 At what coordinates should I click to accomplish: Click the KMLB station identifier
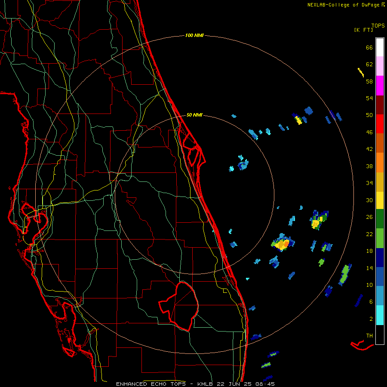tap(205, 384)
